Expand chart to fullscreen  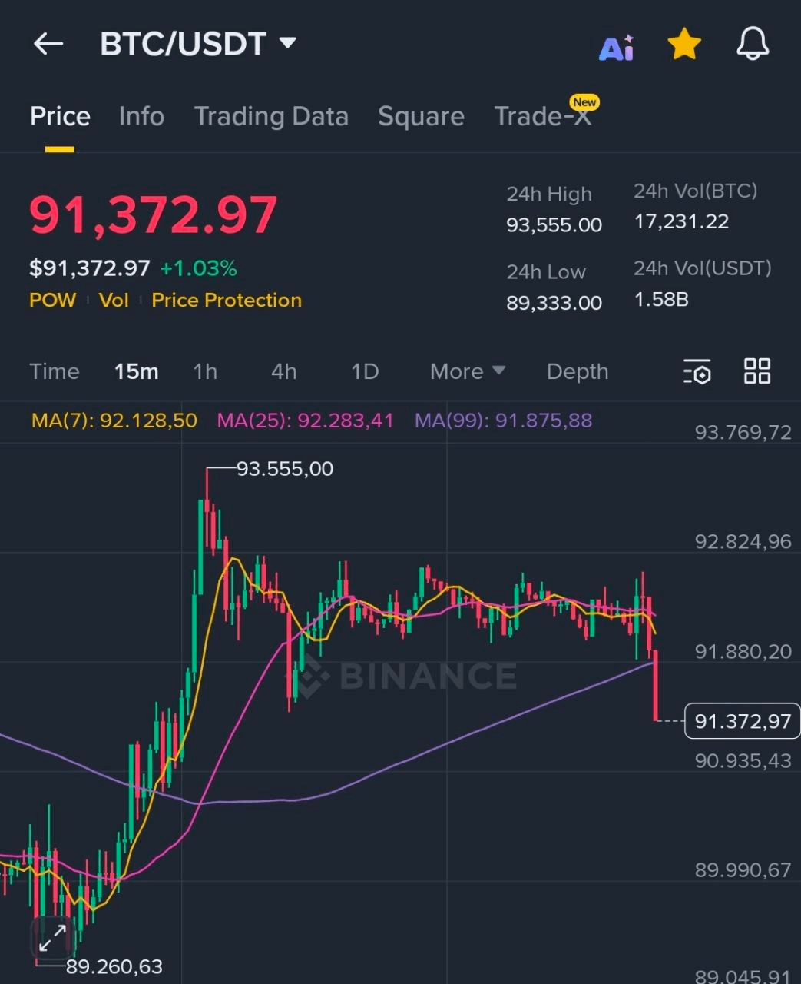[51, 938]
